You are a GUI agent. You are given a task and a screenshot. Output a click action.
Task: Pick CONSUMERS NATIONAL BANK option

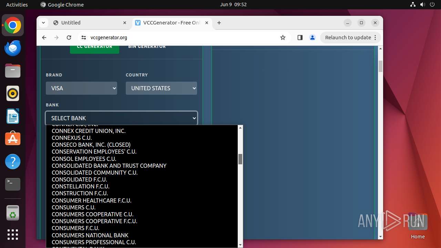pos(142,235)
